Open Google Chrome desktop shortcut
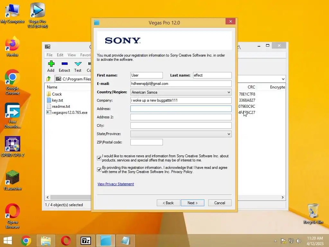 13,82
